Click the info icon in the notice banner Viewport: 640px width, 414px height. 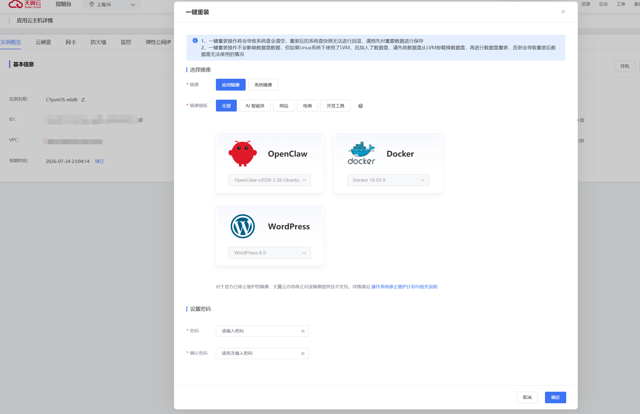tap(195, 41)
